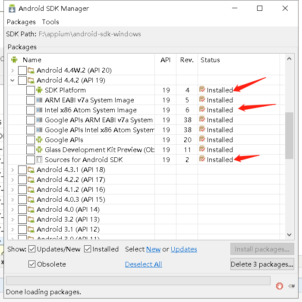Image resolution: width=302 pixels, height=302 pixels.
Task: Click the sources icon beside Sources for Android SDK
Action: (x=39, y=160)
